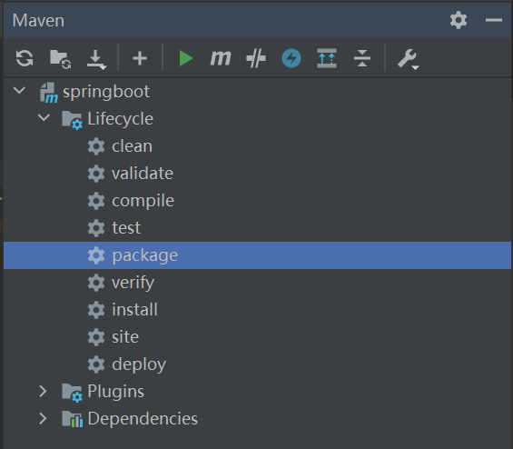Collapse the Lifecycle folder
Screen dimensions: 513x449
(44, 117)
